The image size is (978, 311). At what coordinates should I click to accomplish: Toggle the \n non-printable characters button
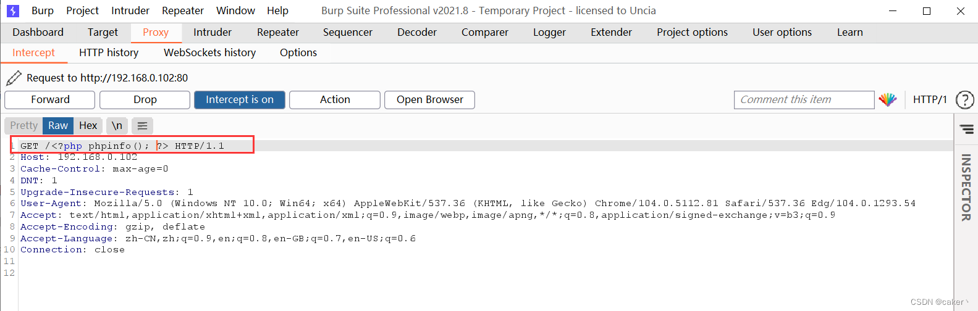coord(117,126)
